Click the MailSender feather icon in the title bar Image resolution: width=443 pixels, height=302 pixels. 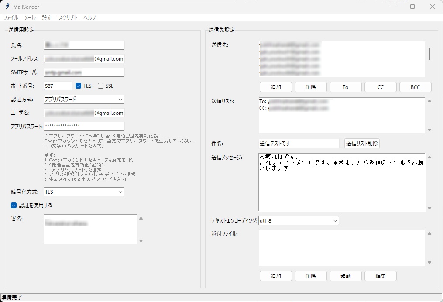coord(6,6)
